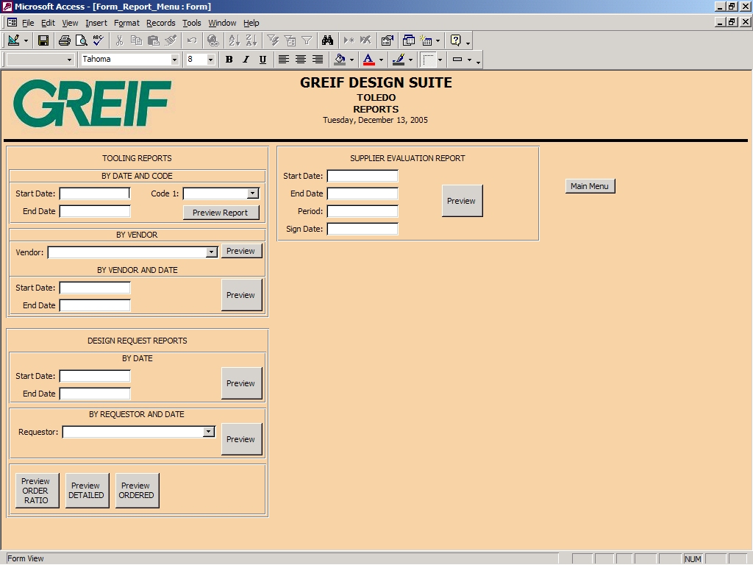Open the Tools menu

point(192,23)
